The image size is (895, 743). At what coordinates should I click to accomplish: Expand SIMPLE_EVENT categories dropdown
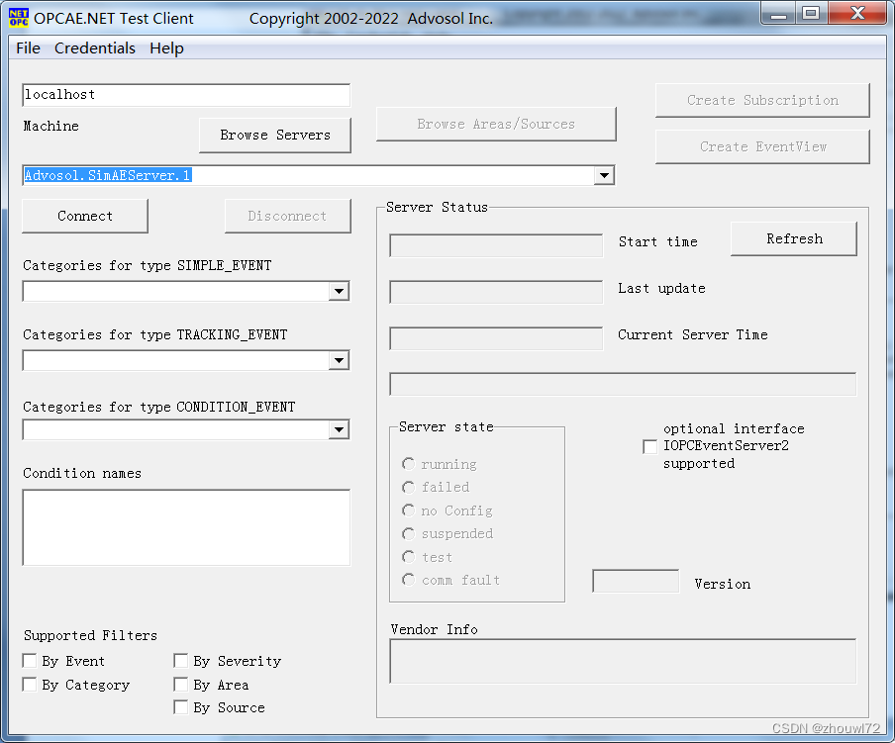[339, 292]
